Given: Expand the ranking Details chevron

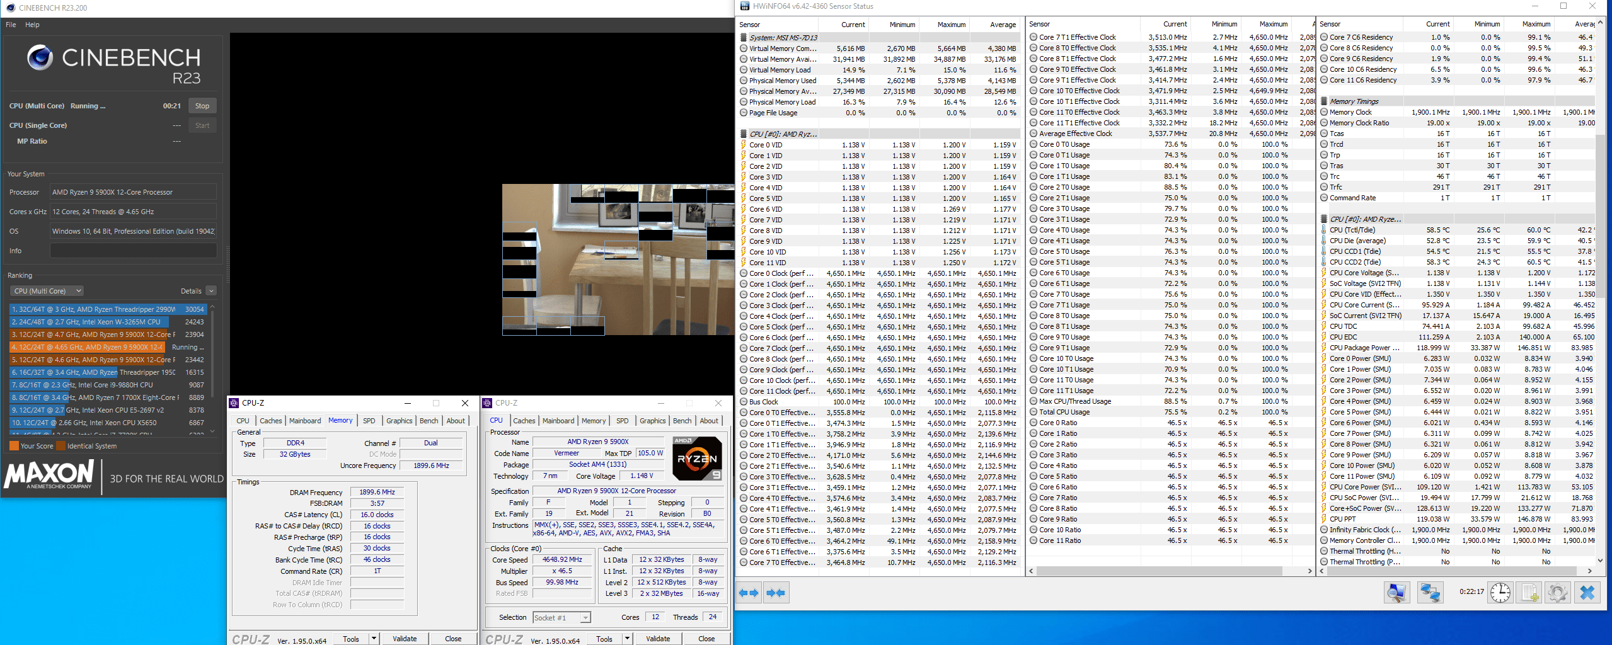Looking at the screenshot, I should tap(211, 291).
